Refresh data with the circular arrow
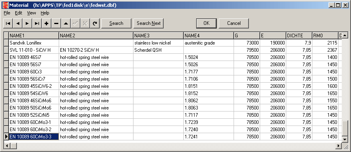Image resolution: width=351 pixels, height=152 pixels. pyautogui.click(x=95, y=23)
